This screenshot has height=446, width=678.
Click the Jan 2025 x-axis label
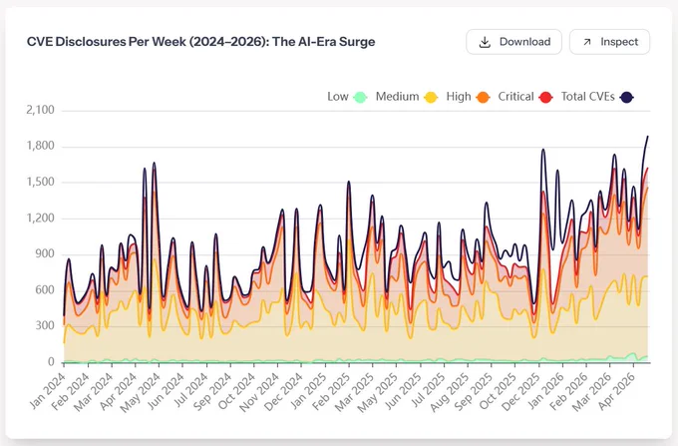coord(308,390)
